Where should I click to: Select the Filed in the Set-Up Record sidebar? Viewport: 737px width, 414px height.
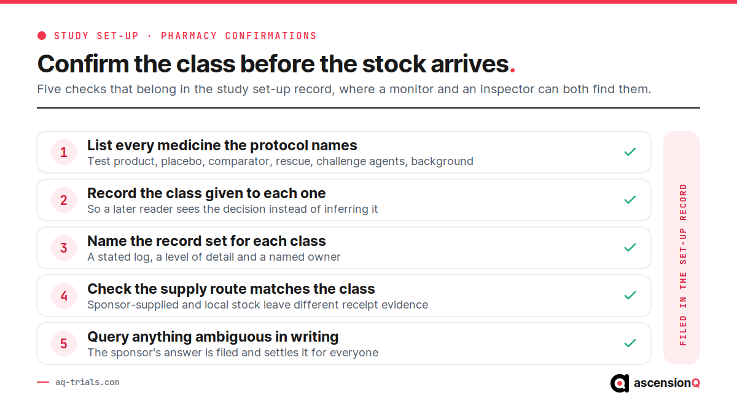(x=682, y=248)
